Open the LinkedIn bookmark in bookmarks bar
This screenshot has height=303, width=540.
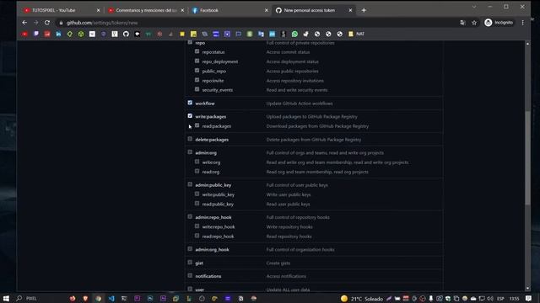tap(58, 34)
